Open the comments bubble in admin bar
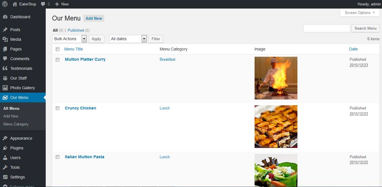This screenshot has height=187, width=382. tap(43, 4)
